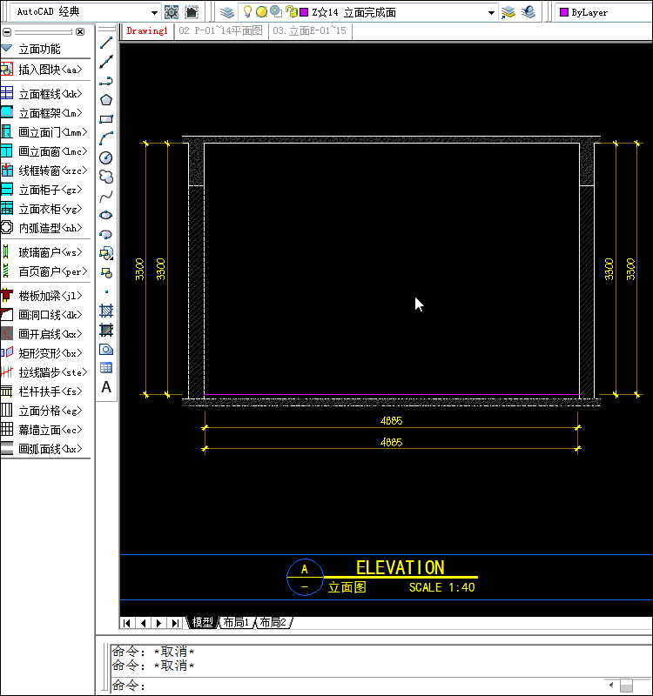Click command window horizontal scrollbar thumb
Viewport: 653px width, 696px height.
pos(626,686)
